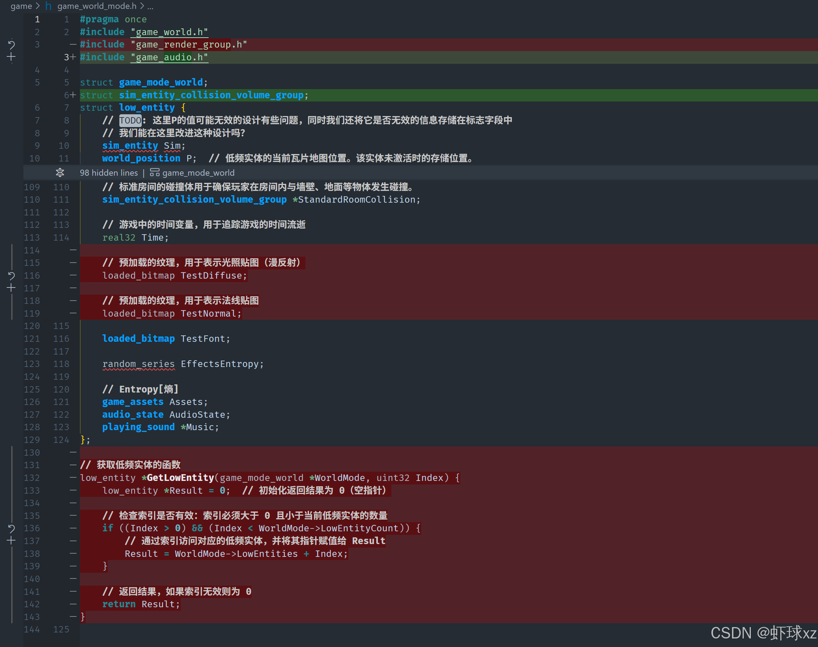Stage the deleted GetLowEntity function change
Viewport: 818px width, 647px height.
(x=11, y=541)
